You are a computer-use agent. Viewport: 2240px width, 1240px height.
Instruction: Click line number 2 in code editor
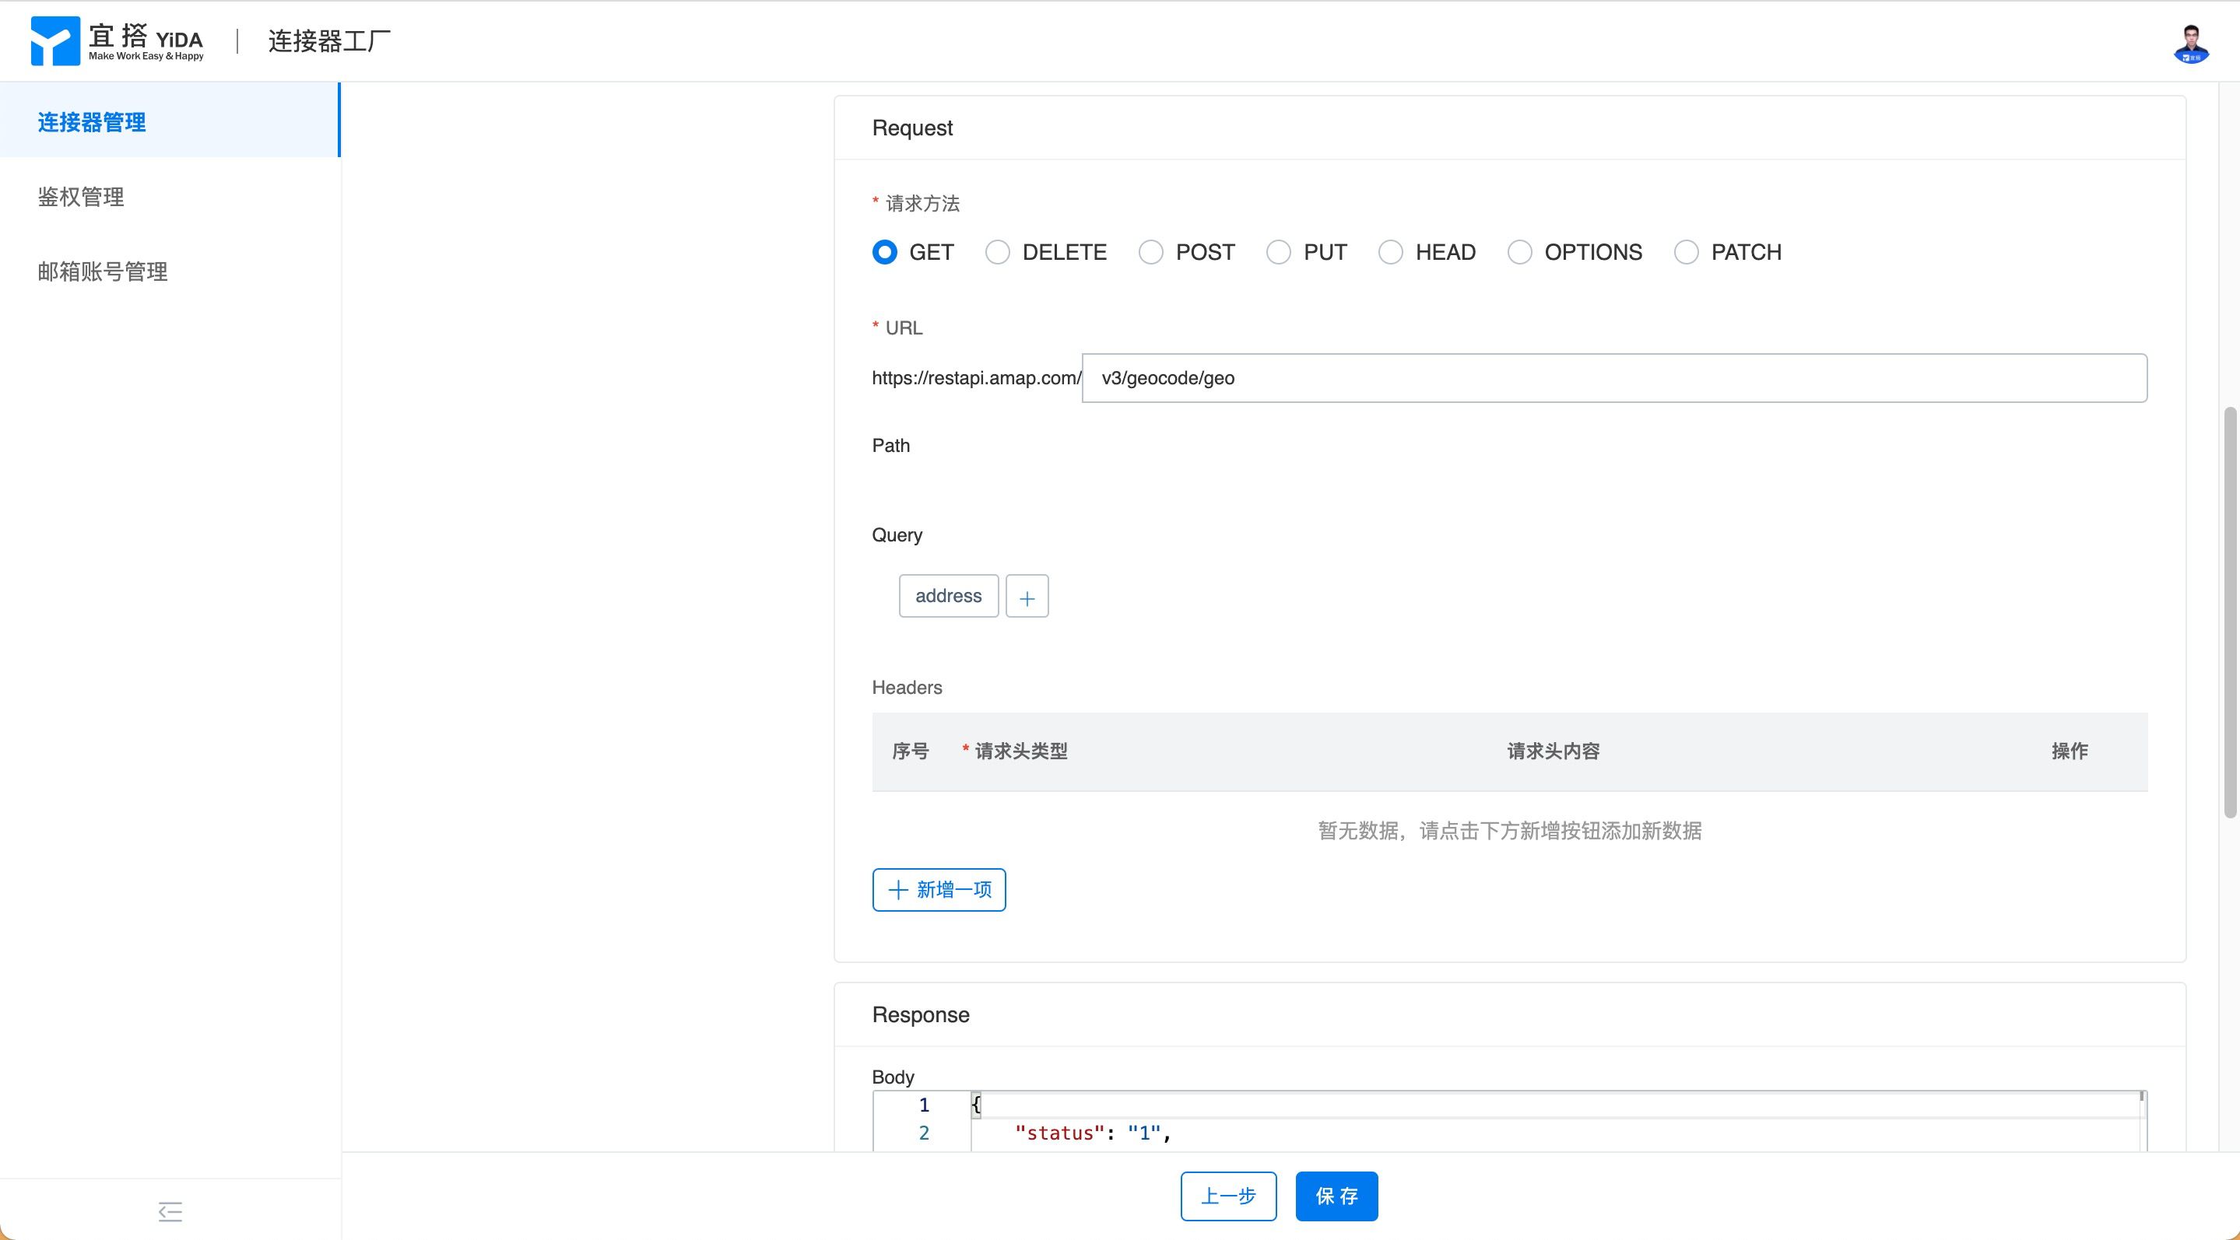(x=924, y=1133)
